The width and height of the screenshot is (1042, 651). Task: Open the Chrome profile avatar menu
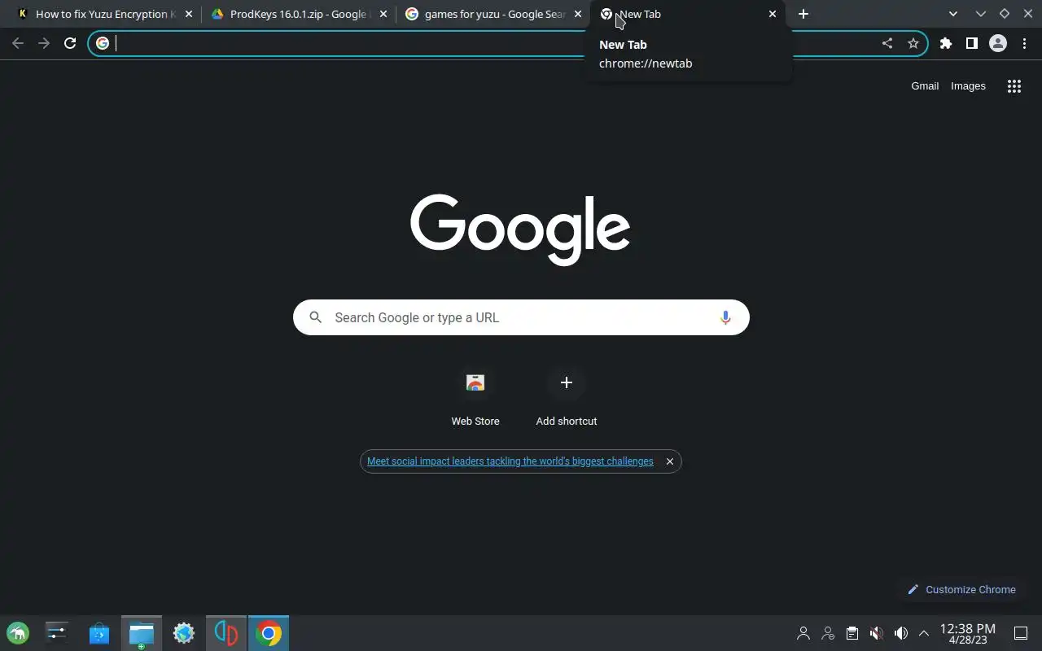pyautogui.click(x=998, y=43)
